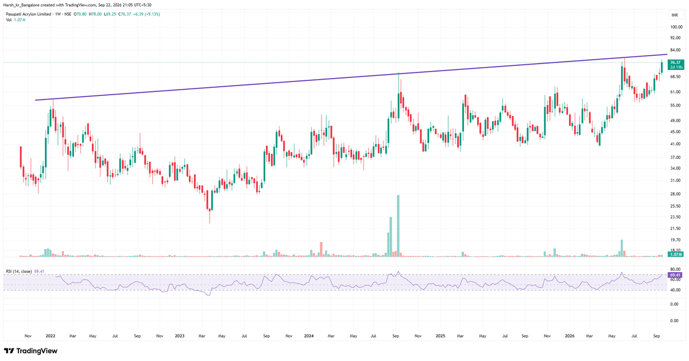Select the purple ascending trend line

click(x=350, y=77)
